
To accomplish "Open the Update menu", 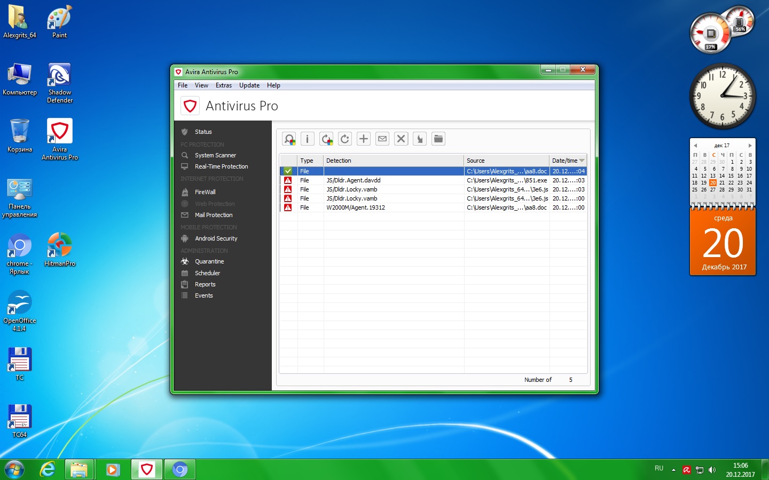I will [x=249, y=85].
